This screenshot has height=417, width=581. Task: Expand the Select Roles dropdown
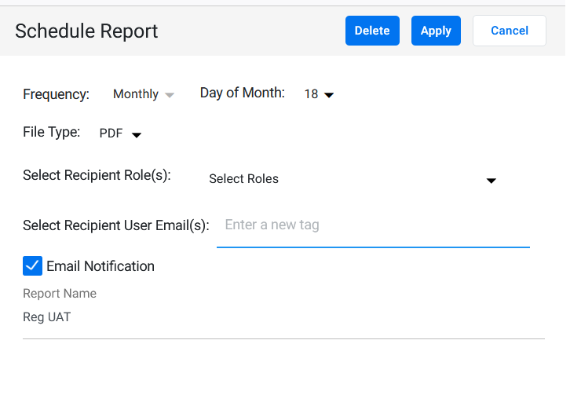(353, 179)
